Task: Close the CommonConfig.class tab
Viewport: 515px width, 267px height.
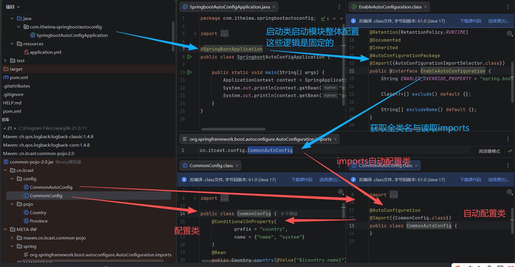Action: [237, 165]
